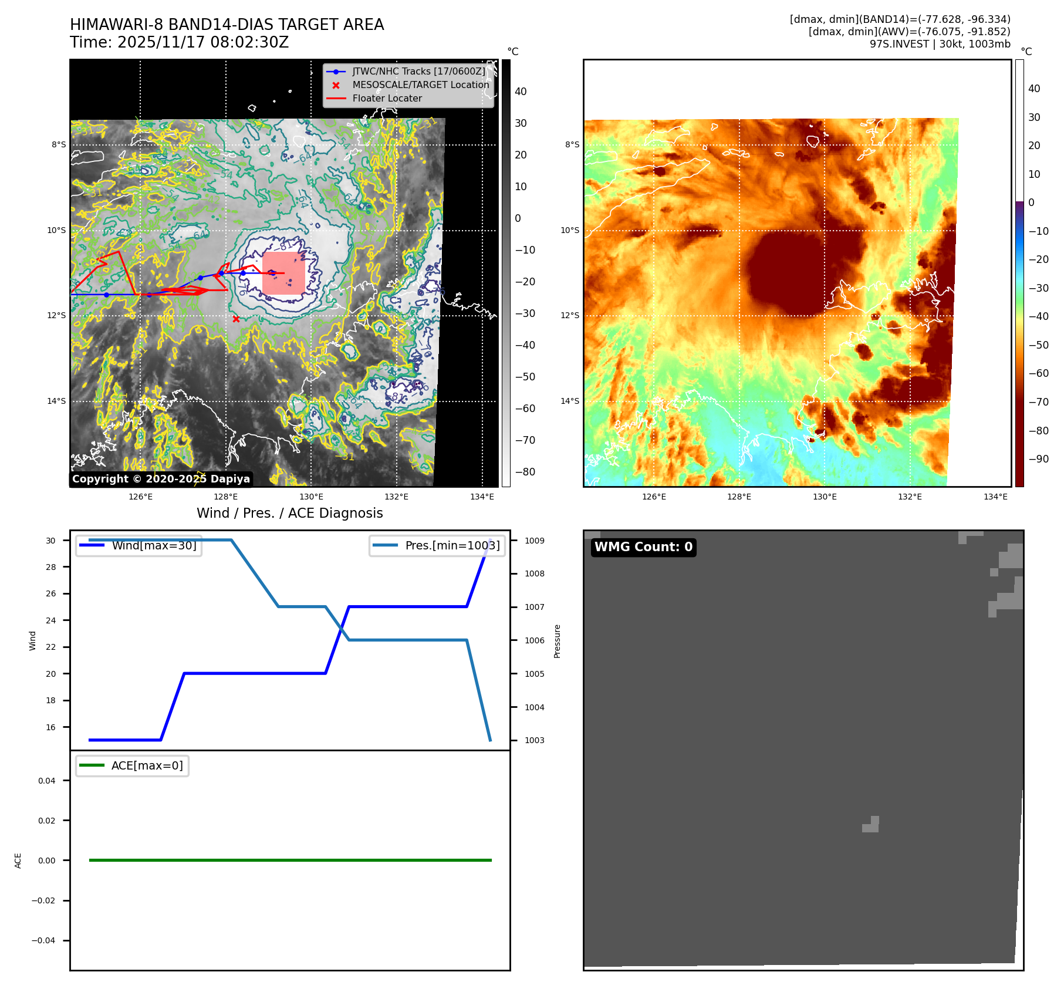Click the red X mesoscale target marker on map

point(236,319)
